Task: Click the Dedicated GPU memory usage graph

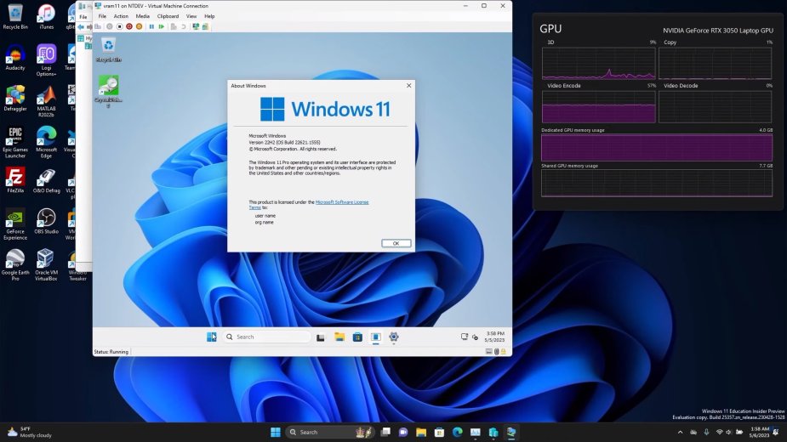Action: tap(657, 148)
